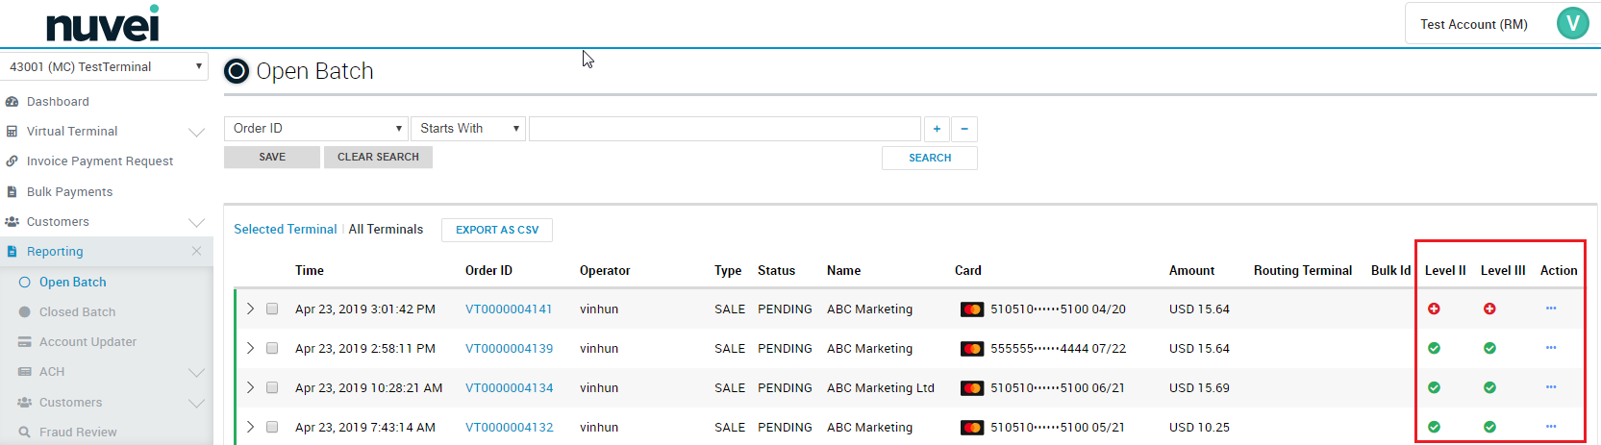The width and height of the screenshot is (1601, 445).
Task: Click the red Level II icon for order VT0000004141
Action: coord(1434,309)
